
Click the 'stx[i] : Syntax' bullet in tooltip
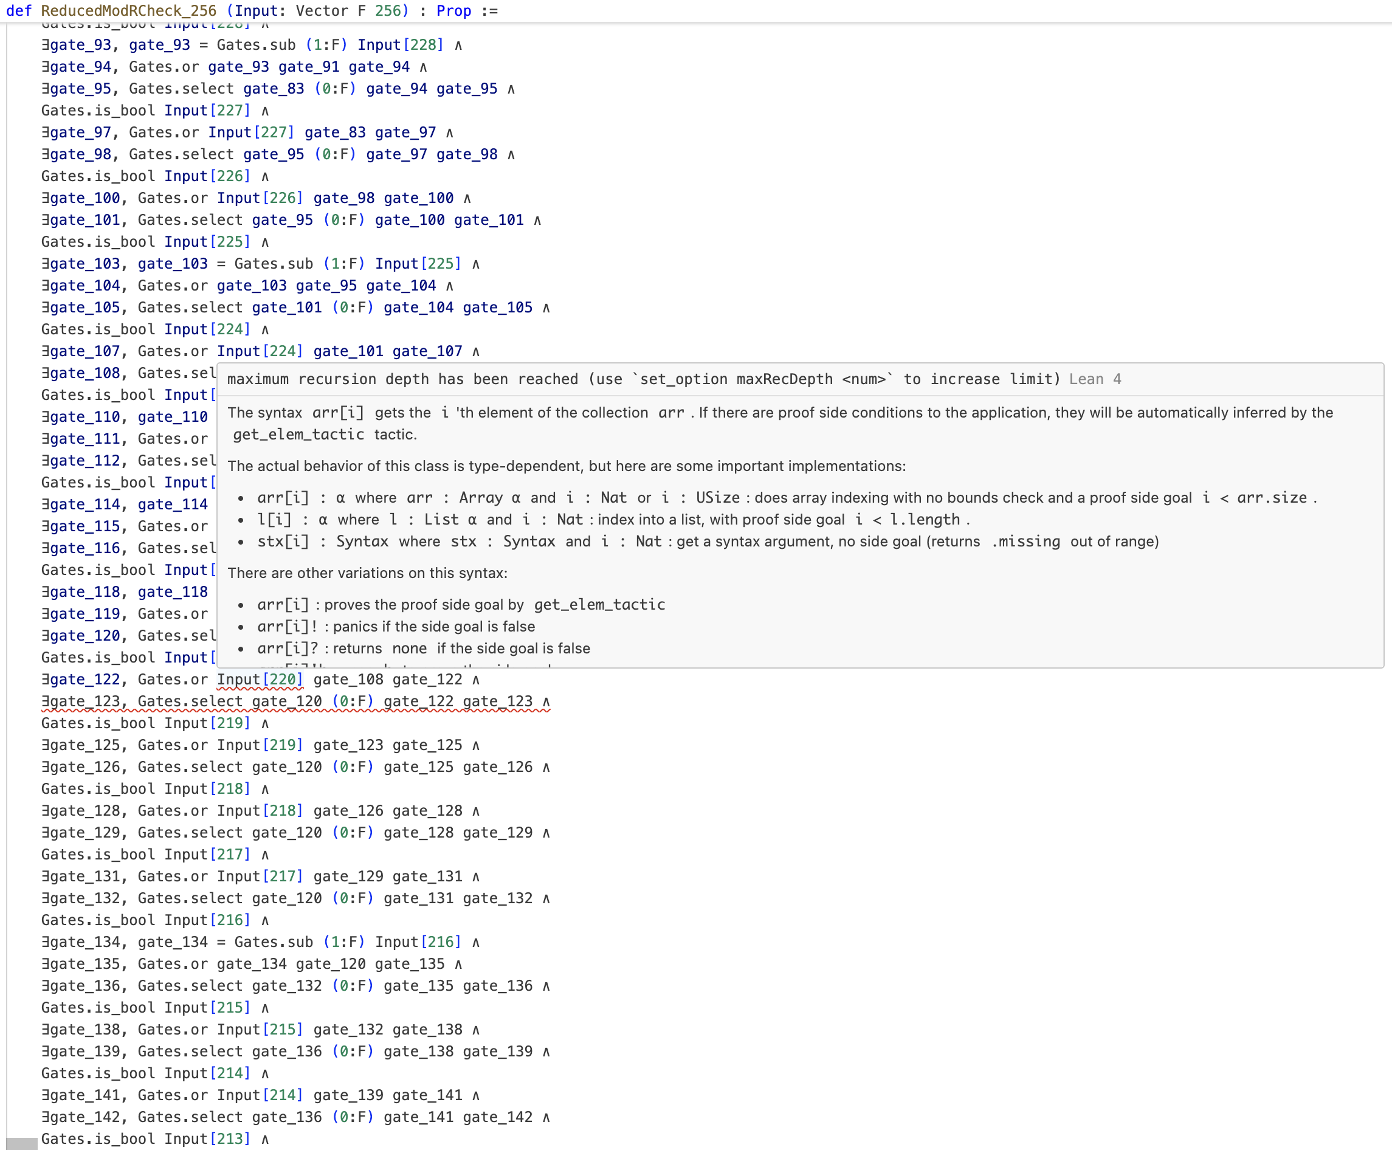tap(323, 541)
